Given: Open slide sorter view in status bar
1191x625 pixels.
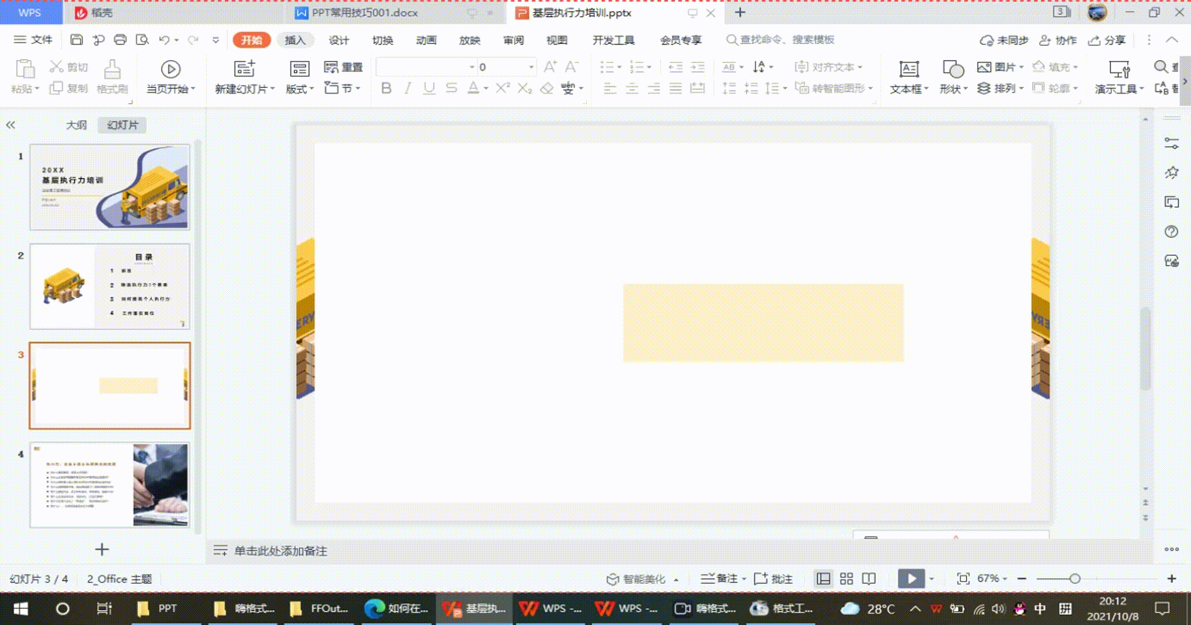Looking at the screenshot, I should (846, 579).
